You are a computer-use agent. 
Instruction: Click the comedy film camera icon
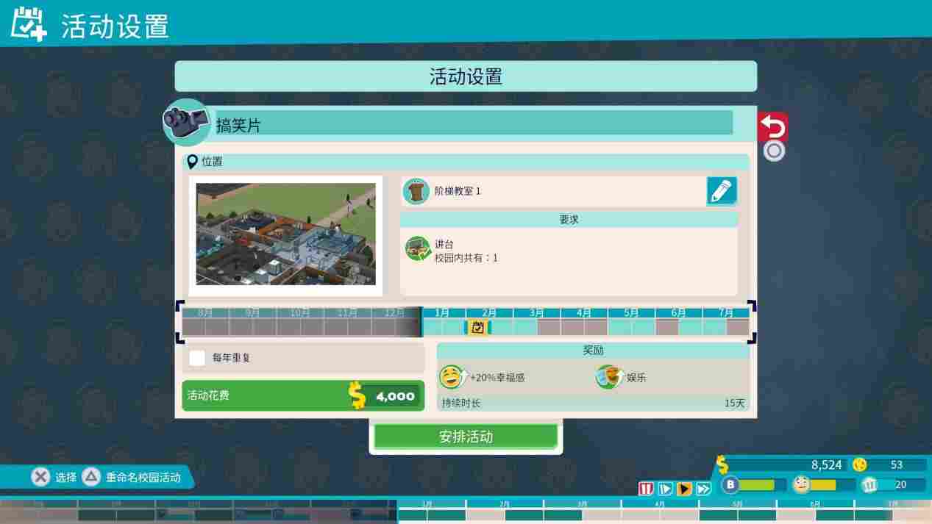pos(186,122)
